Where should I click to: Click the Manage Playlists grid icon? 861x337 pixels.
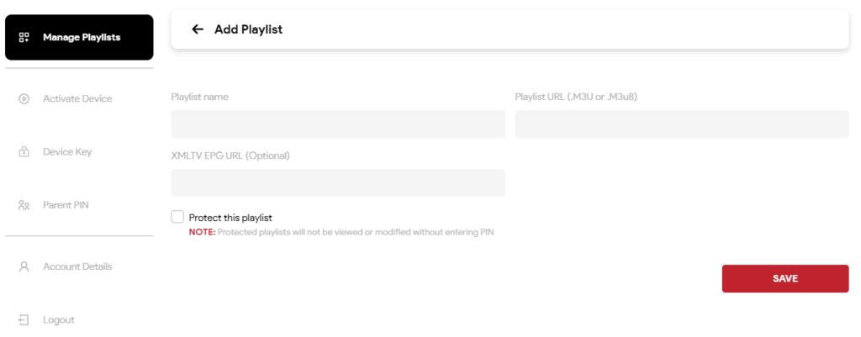click(x=24, y=37)
